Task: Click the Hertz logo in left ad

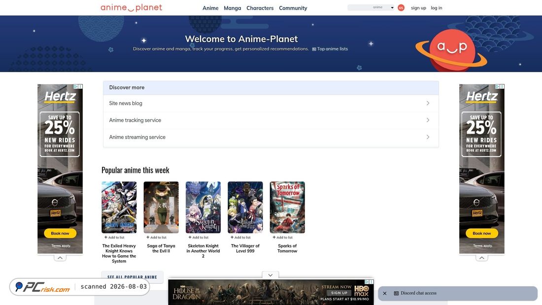Action: pyautogui.click(x=60, y=97)
